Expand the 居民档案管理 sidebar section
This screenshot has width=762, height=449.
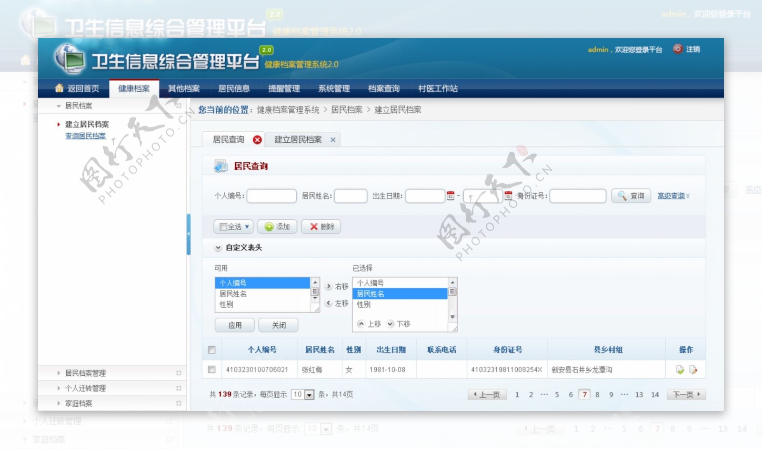[59, 373]
